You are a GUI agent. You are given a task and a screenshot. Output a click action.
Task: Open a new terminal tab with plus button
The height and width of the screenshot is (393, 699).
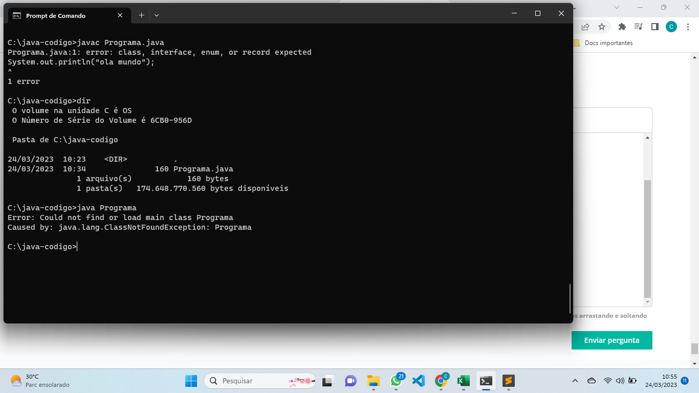(141, 15)
